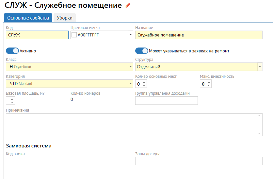Open the Структура dropdown list
Screen dimensions: 273x179
point(260,67)
